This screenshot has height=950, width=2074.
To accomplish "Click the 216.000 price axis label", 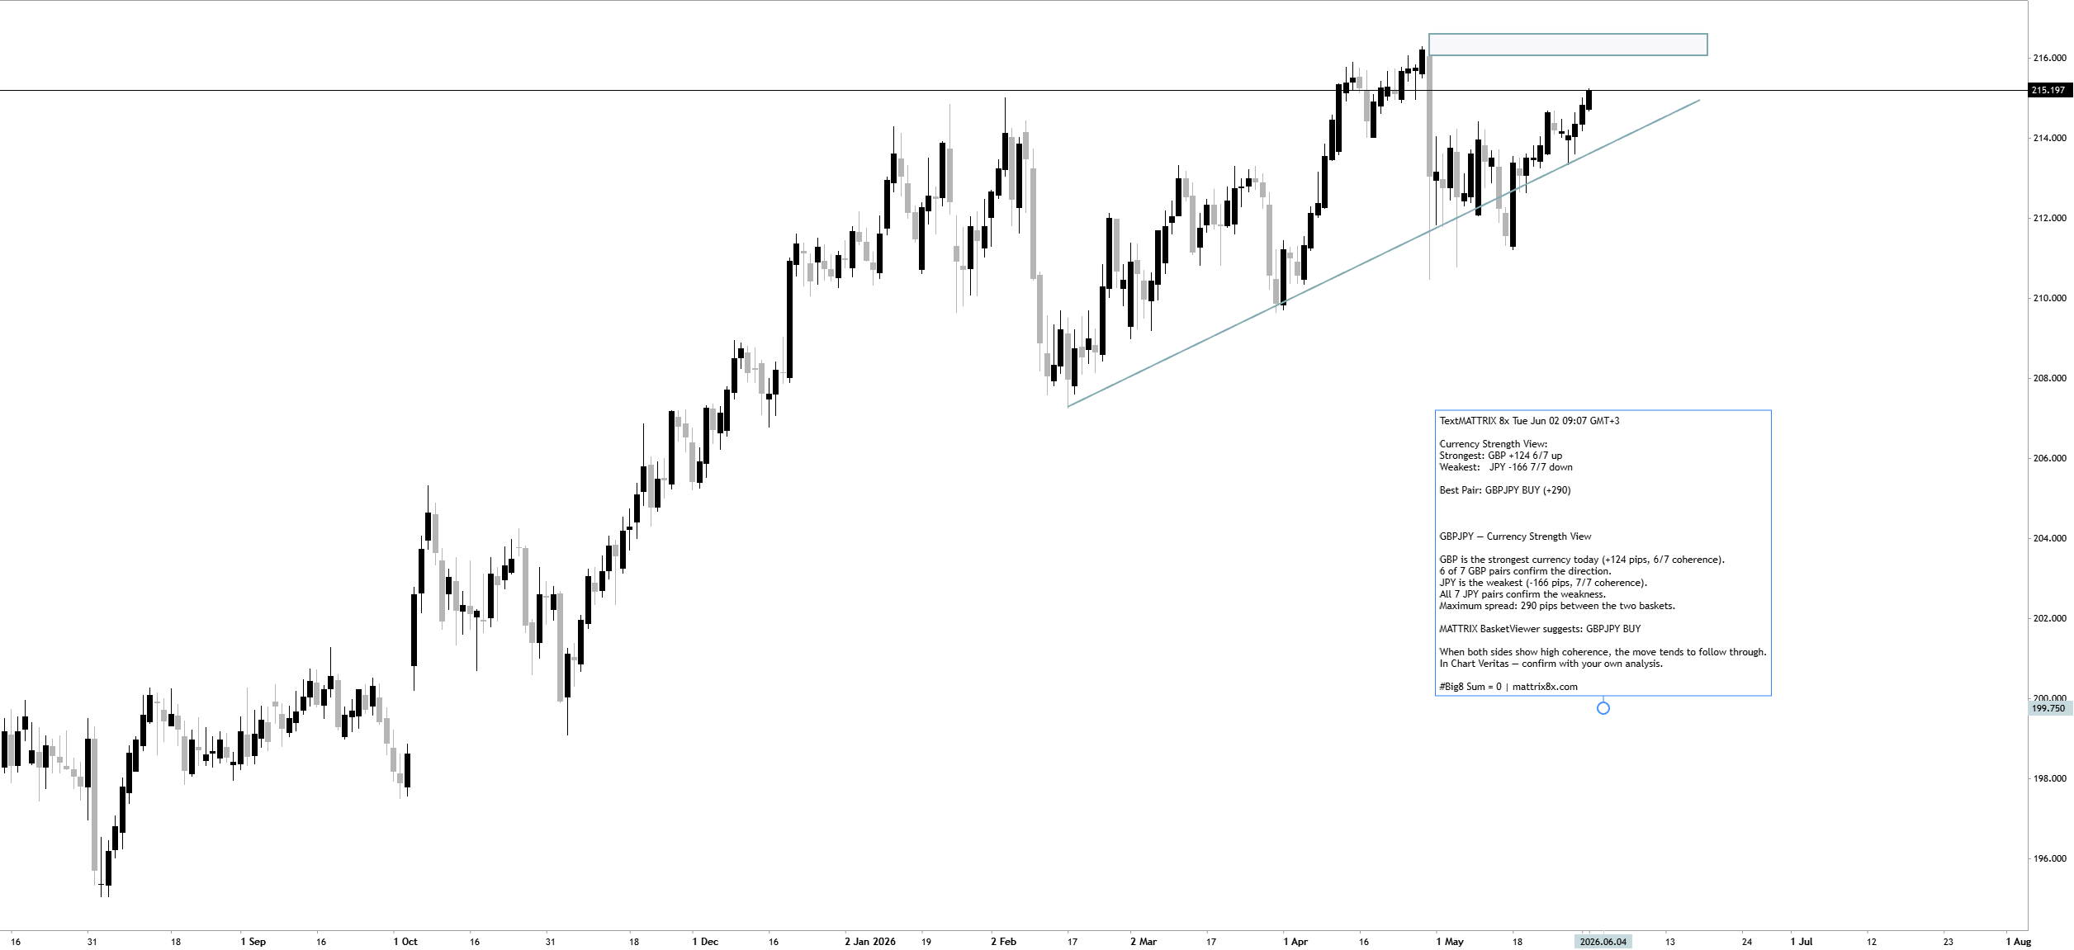I will click(2048, 58).
